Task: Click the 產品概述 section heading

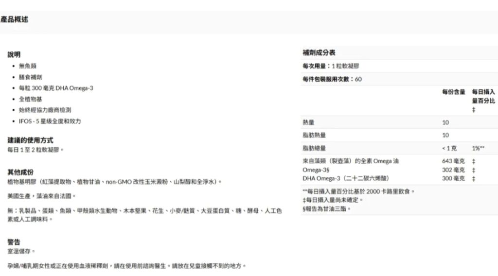Action: (x=14, y=19)
